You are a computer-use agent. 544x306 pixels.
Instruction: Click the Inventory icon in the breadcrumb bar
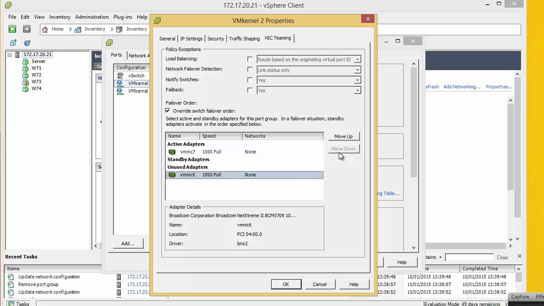tap(78, 29)
